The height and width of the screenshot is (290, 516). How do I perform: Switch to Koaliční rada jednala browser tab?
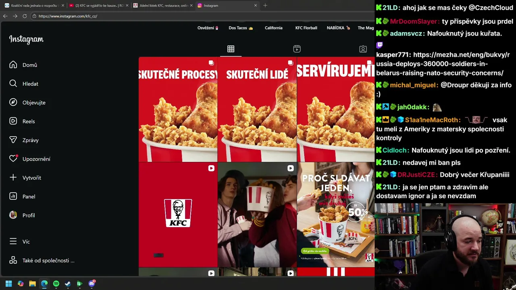tap(34, 6)
